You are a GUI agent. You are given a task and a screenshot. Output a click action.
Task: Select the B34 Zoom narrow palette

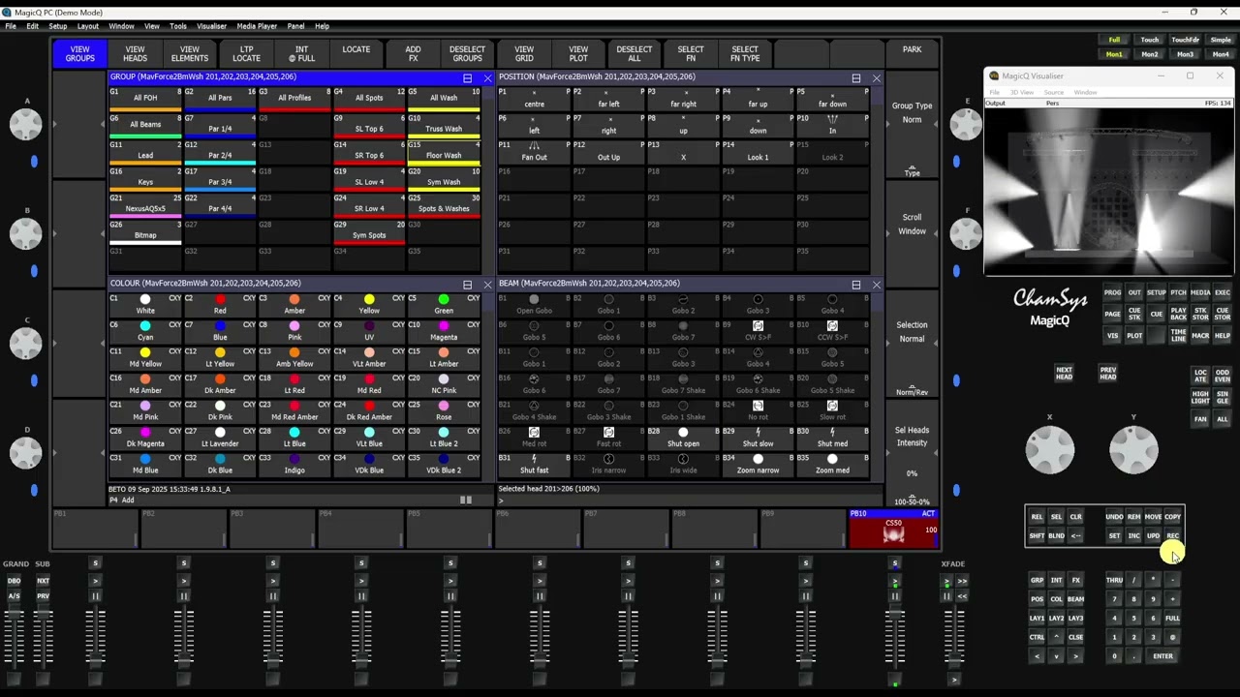coord(758,465)
